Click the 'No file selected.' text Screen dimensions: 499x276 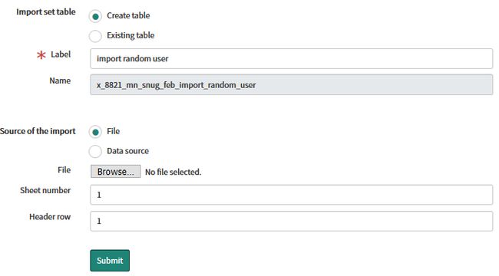coord(173,172)
